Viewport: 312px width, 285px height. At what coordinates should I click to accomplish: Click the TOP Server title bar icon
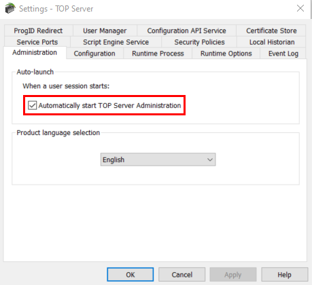click(x=10, y=8)
